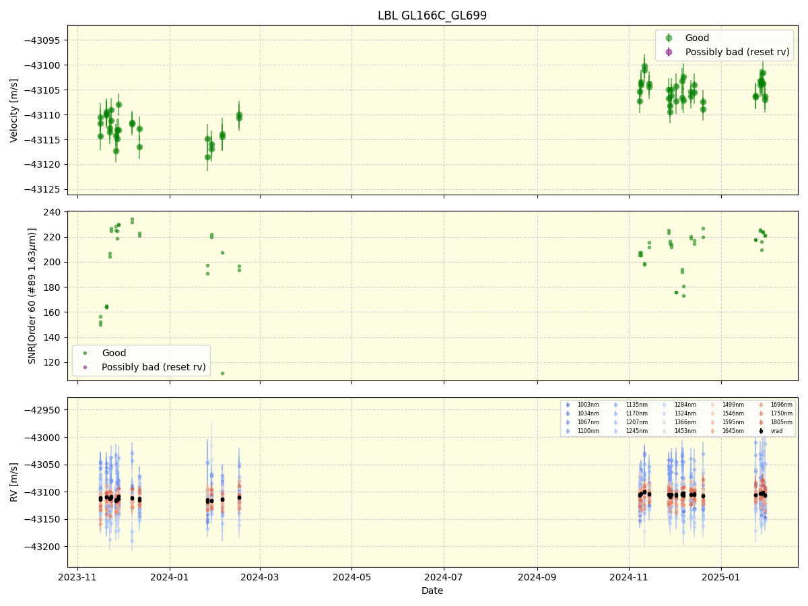Click the 1135nm legend entry
Viewport: 808px width, 606px height.
[636, 405]
